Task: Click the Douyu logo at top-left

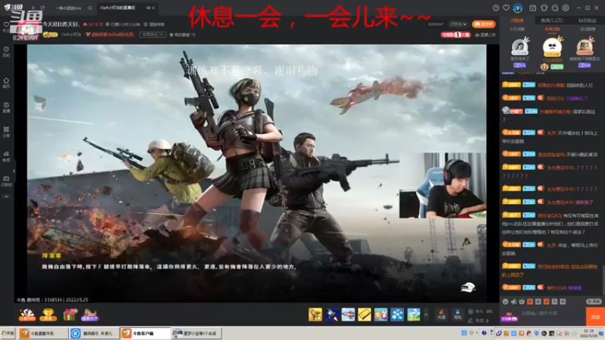Action: [x=13, y=8]
